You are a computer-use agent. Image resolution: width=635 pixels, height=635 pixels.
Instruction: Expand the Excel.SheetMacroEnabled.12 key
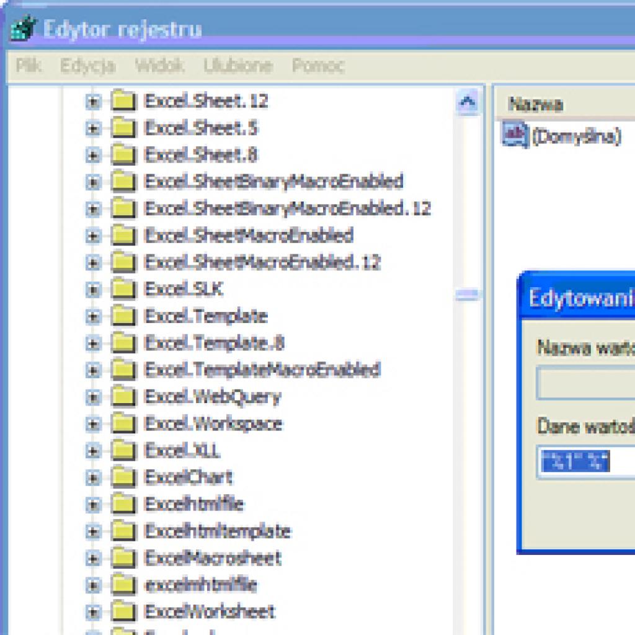click(x=93, y=262)
